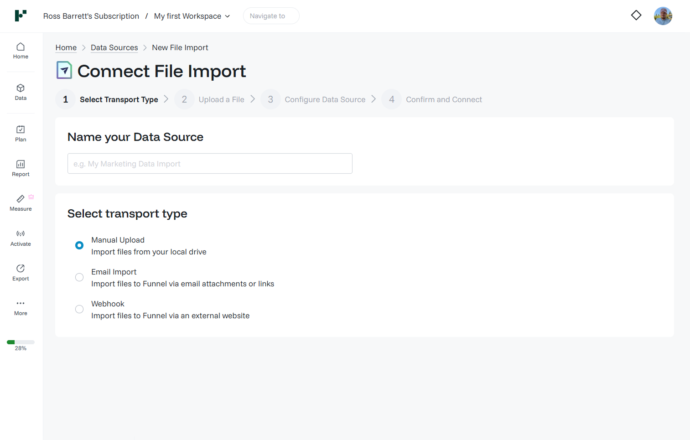Open the Activate sidebar section
Screen dimensions: 690x440
[21, 238]
